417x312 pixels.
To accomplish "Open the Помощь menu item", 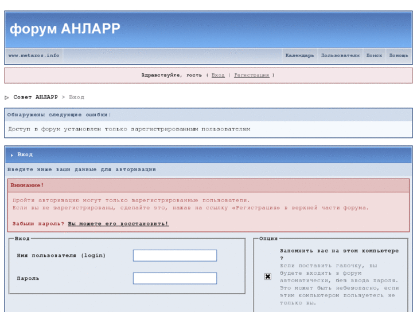I will point(399,56).
